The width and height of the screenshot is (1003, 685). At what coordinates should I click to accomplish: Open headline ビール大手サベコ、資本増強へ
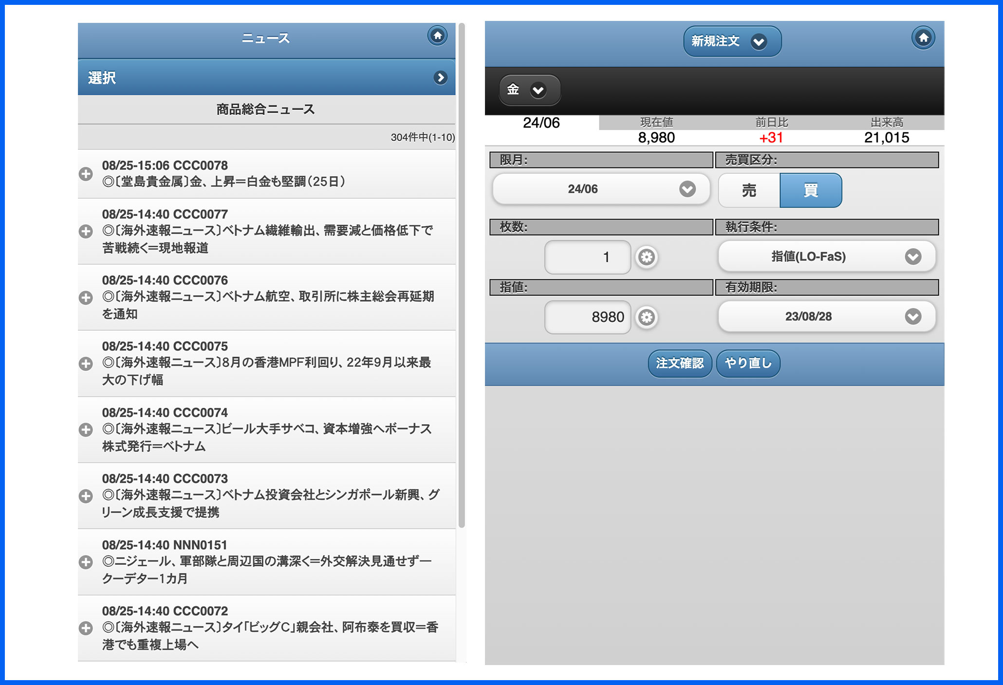[267, 437]
